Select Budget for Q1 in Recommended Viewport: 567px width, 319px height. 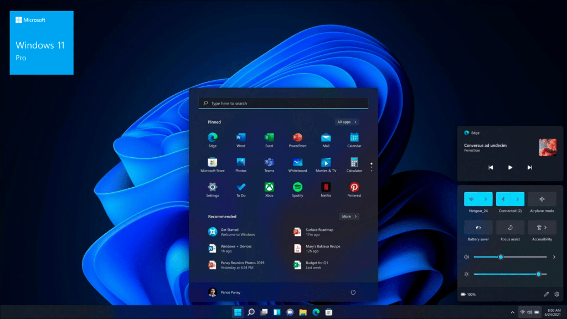pos(316,265)
